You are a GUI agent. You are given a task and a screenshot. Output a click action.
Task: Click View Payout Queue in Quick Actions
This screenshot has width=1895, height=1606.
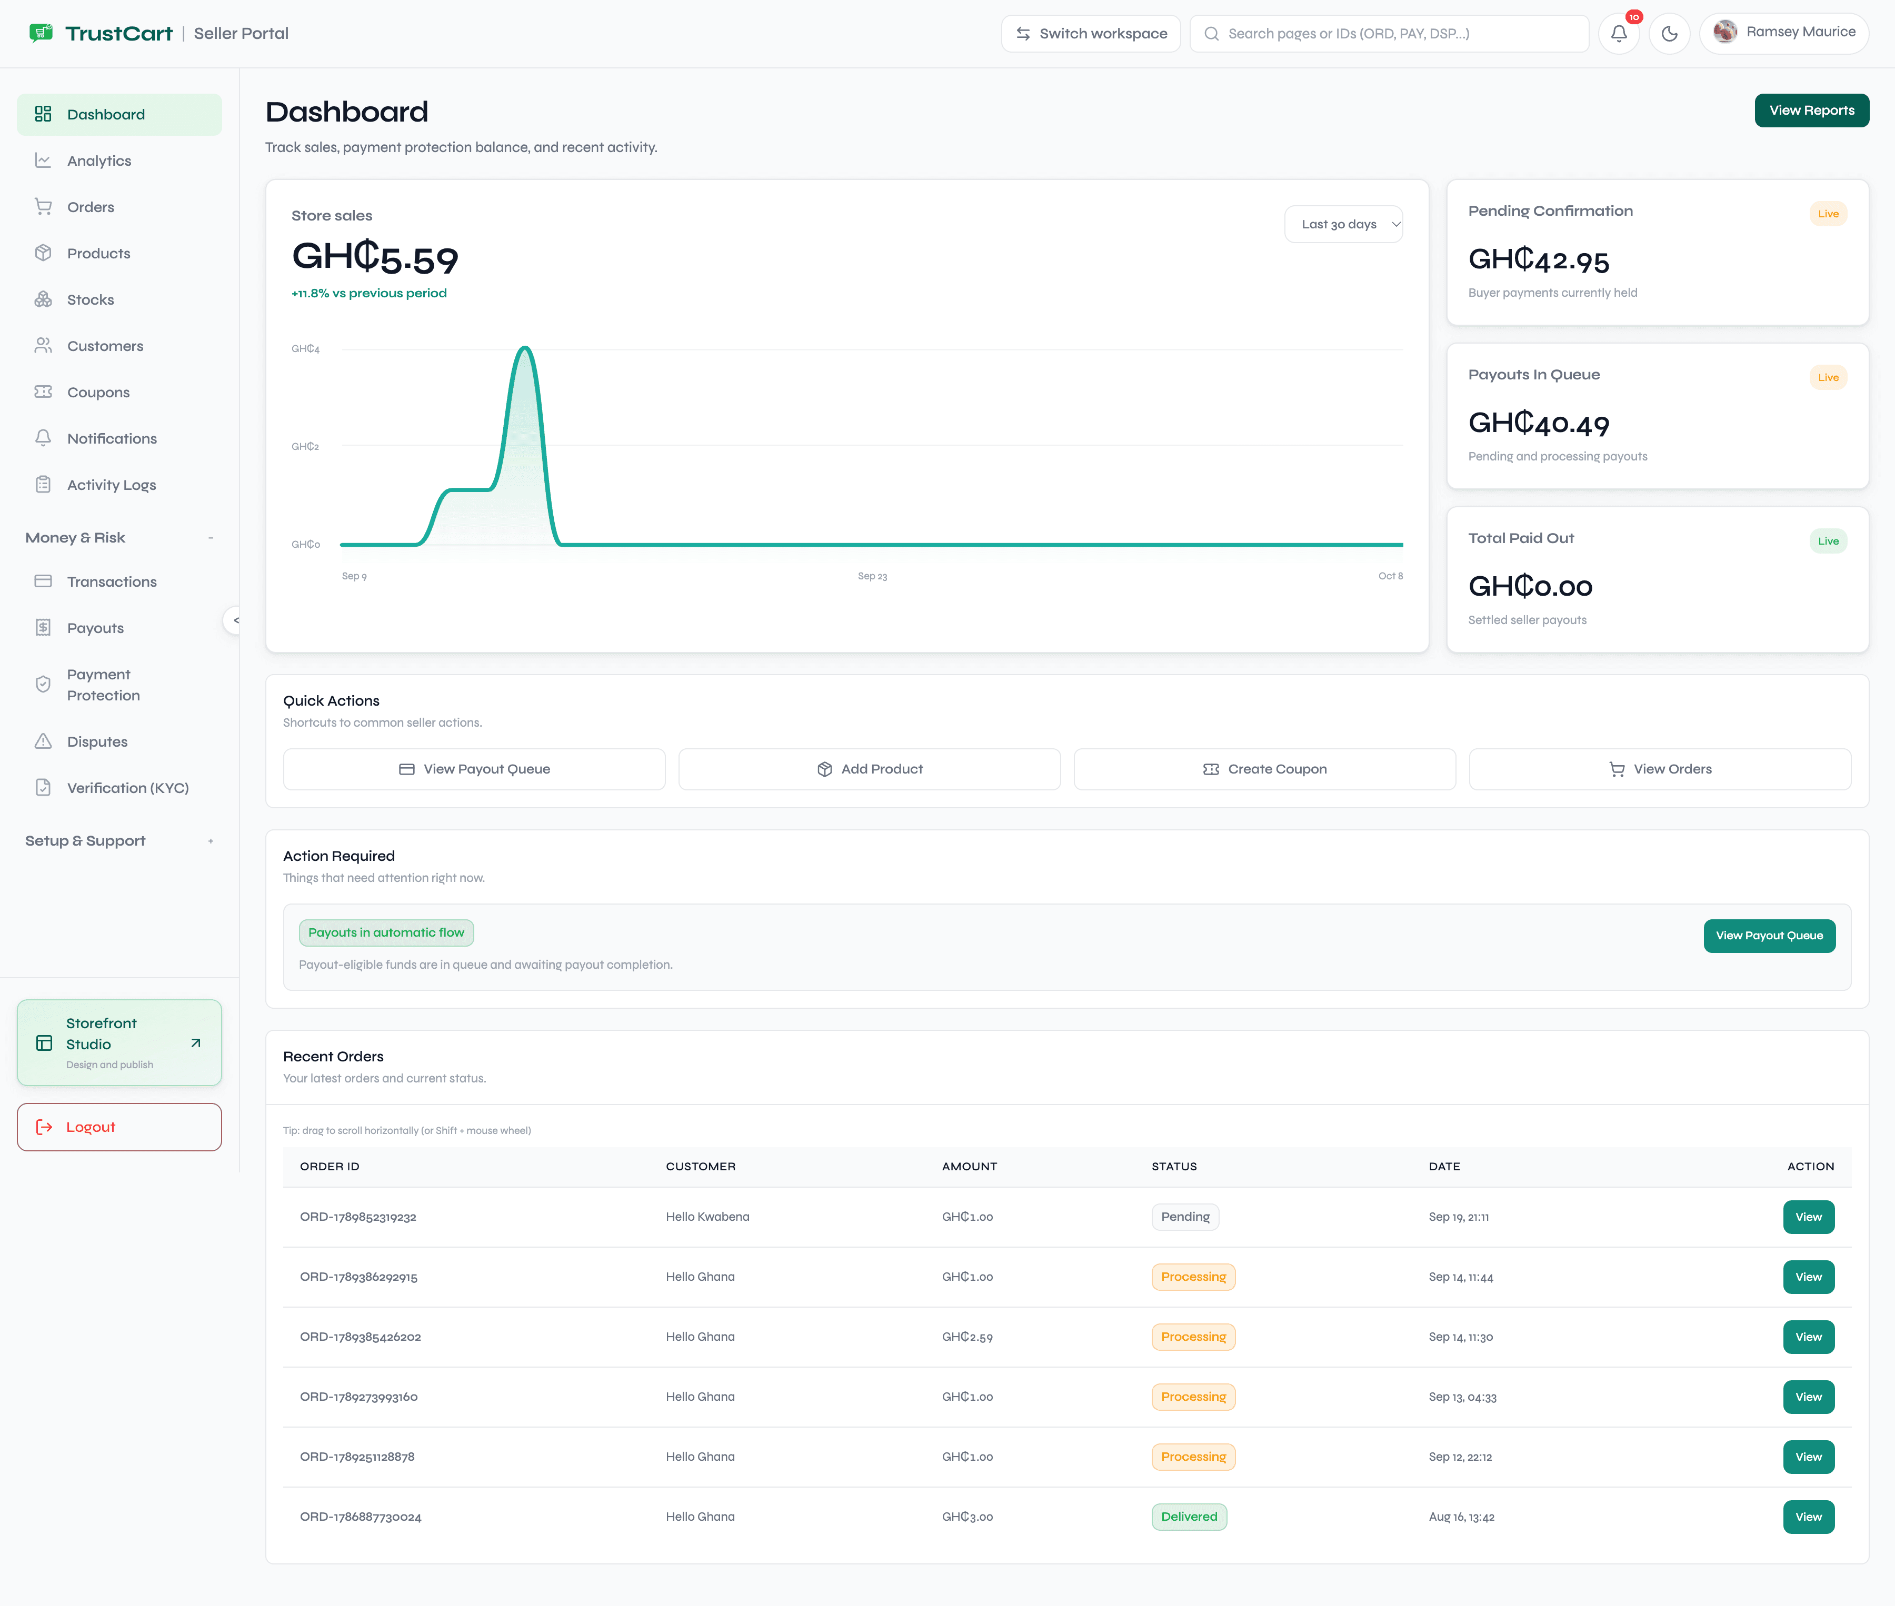[x=474, y=769]
